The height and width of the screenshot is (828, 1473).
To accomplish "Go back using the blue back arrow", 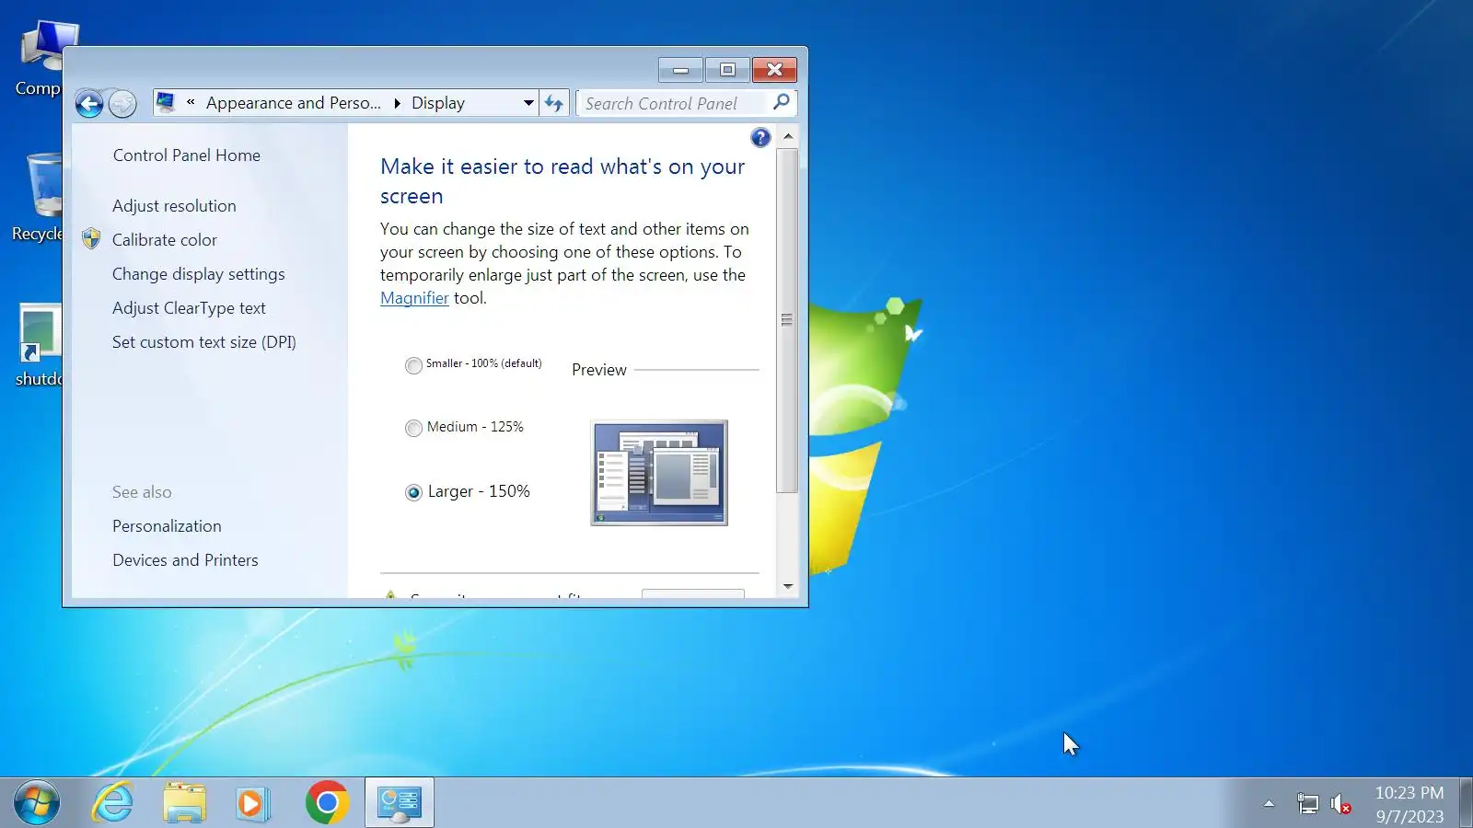I will pos(89,103).
